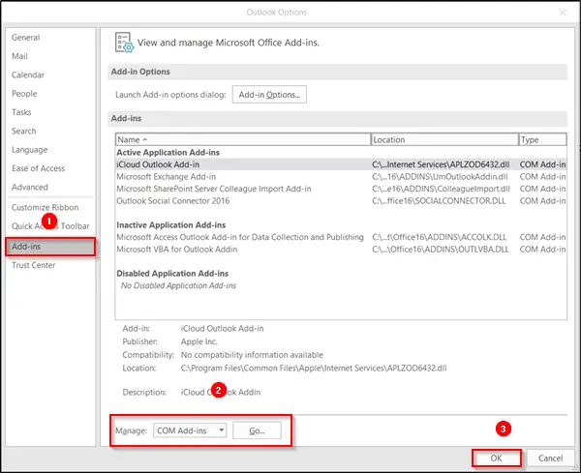
Task: Select Quick Access Toolbar category
Action: 50,226
